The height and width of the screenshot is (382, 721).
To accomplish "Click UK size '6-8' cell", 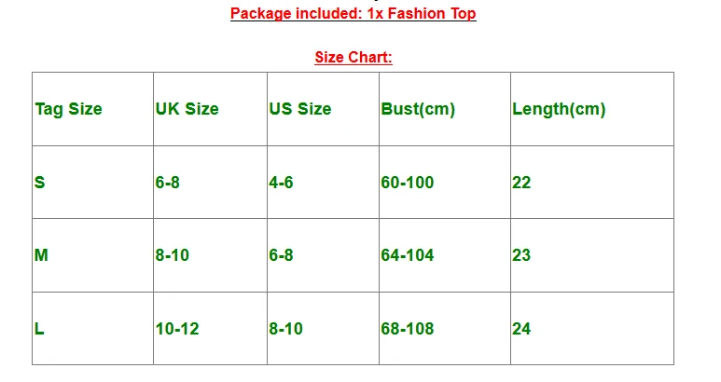I will pos(168,183).
